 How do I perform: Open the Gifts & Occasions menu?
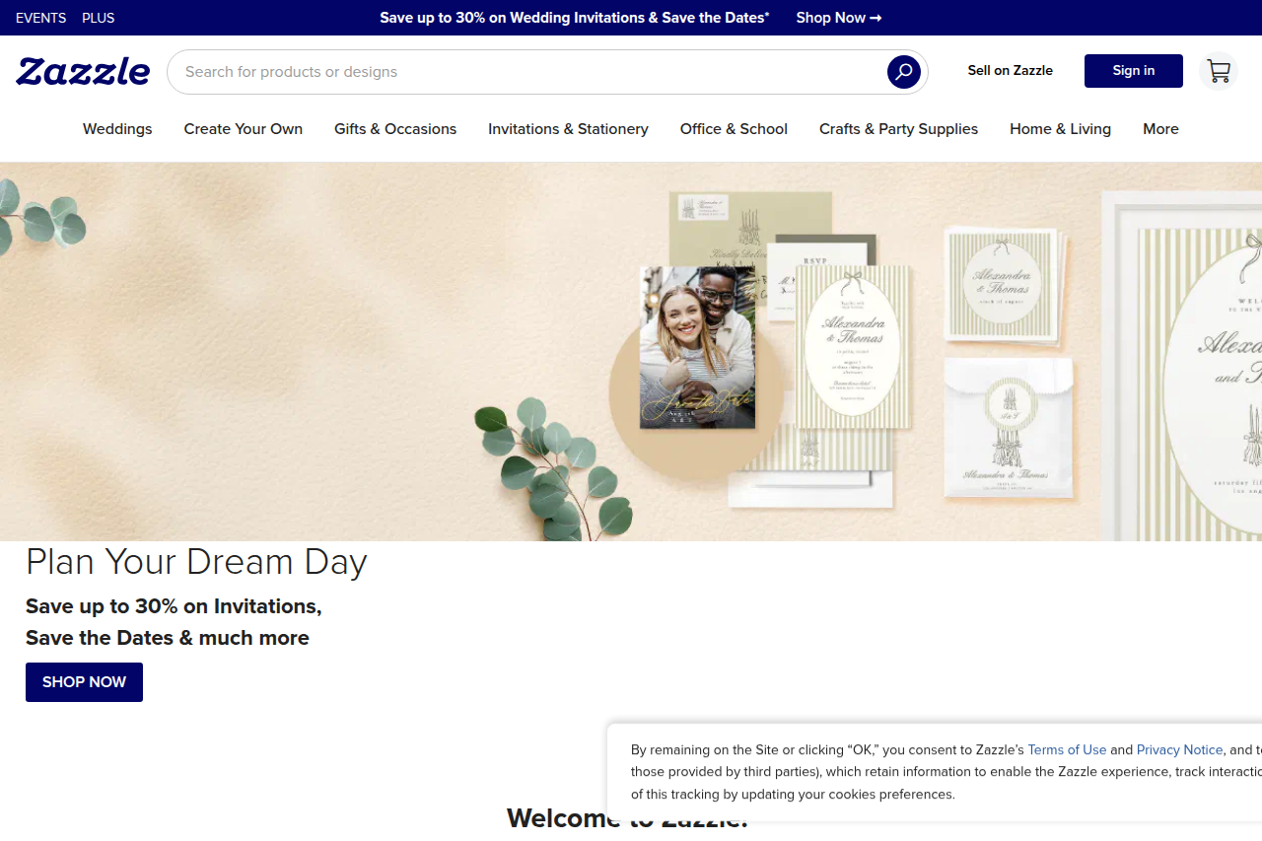click(394, 129)
